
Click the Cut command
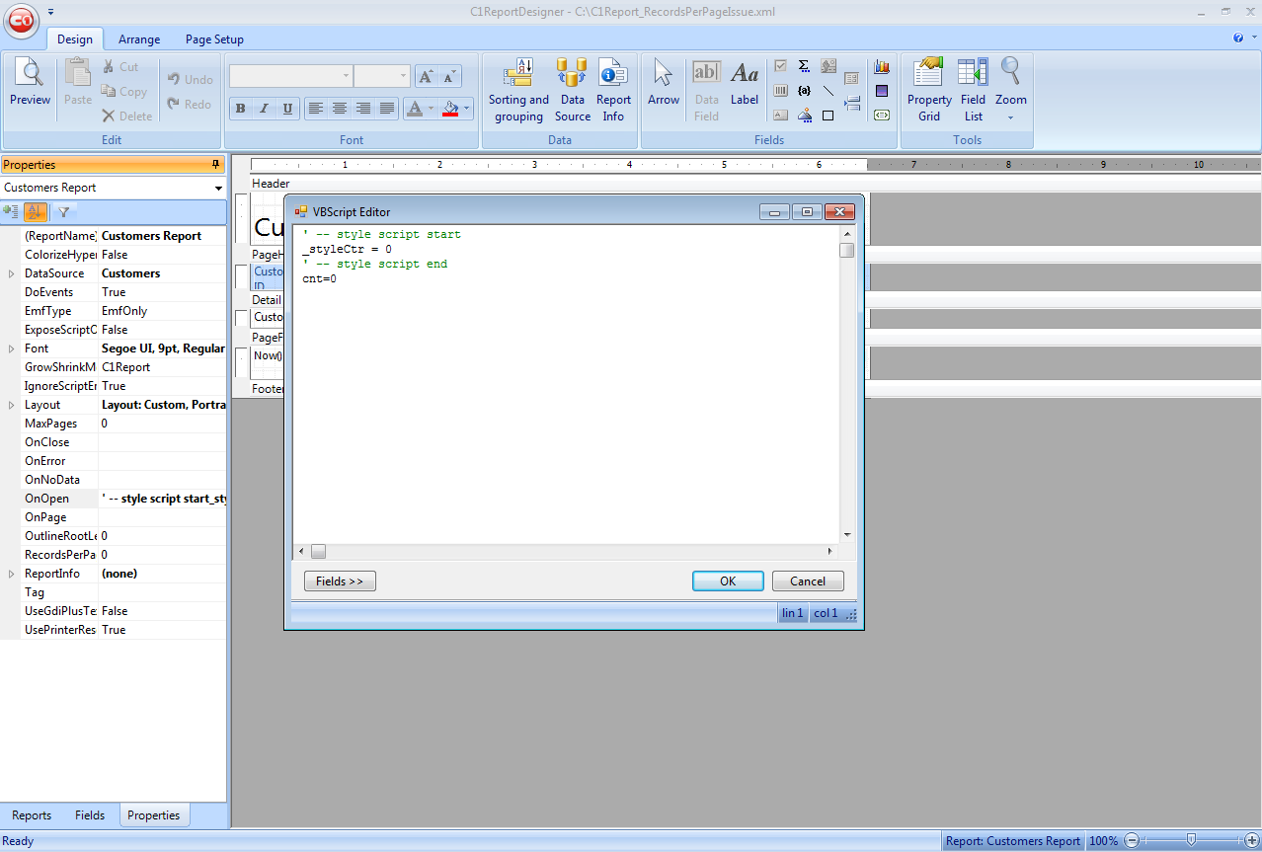120,66
